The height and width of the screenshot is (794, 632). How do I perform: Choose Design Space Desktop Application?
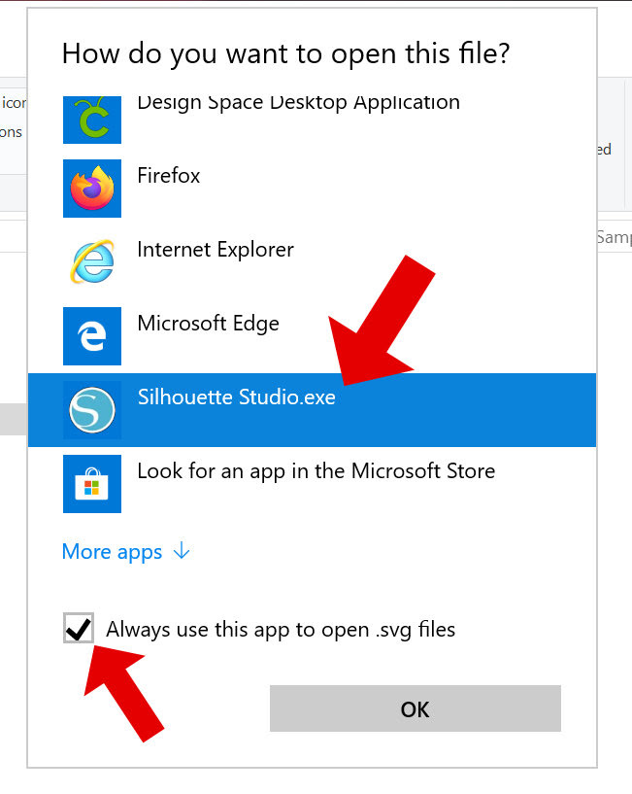[x=291, y=102]
